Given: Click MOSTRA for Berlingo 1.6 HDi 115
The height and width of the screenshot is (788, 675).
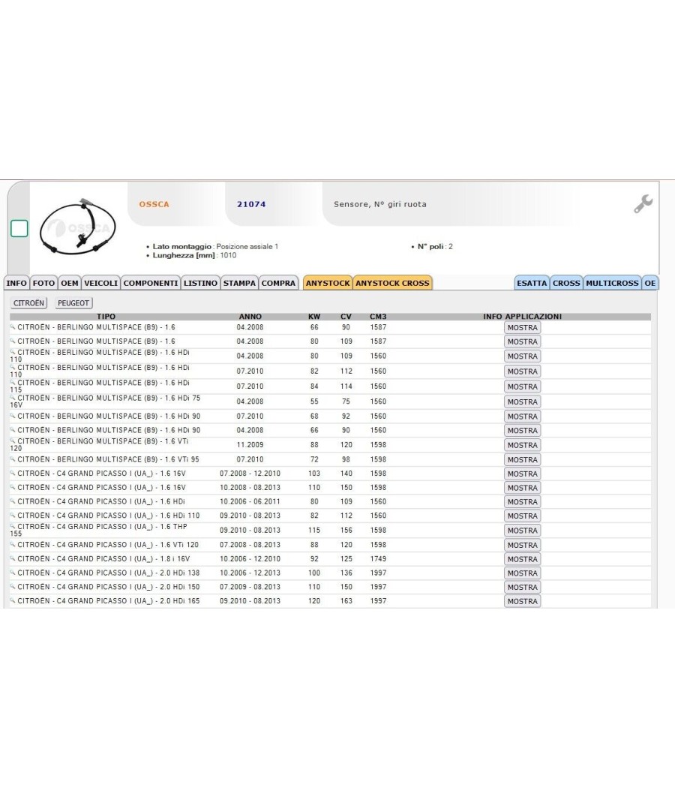Looking at the screenshot, I should point(522,386).
